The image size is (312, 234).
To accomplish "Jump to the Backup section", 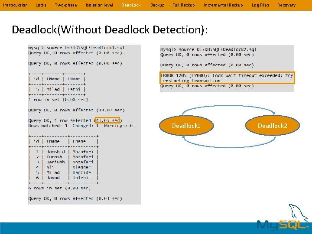I will tap(157, 5).
